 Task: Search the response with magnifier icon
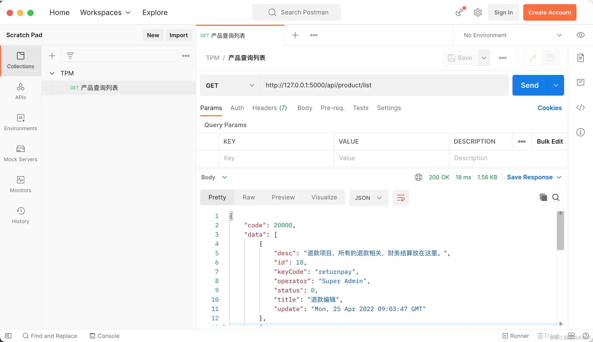pyautogui.click(x=556, y=198)
